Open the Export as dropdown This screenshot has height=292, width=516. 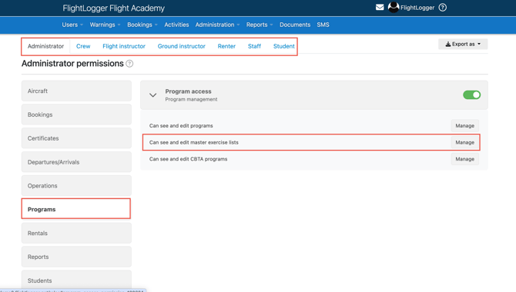[x=463, y=44]
